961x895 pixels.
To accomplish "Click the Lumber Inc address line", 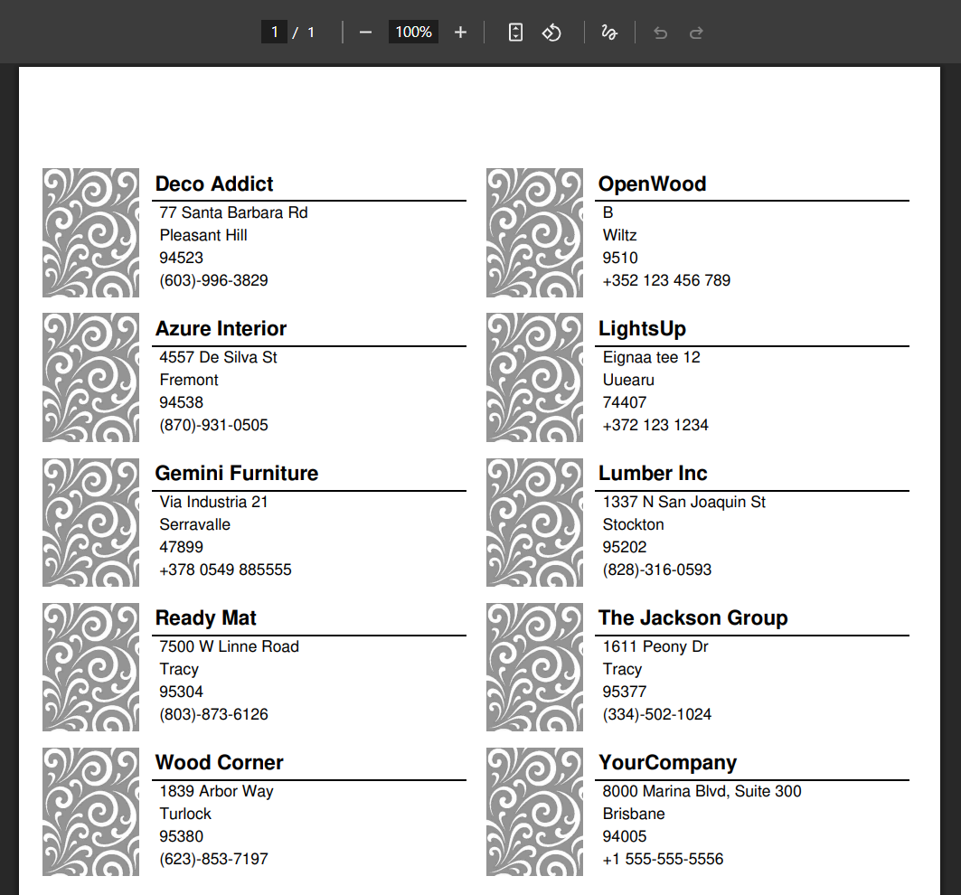I will click(683, 502).
